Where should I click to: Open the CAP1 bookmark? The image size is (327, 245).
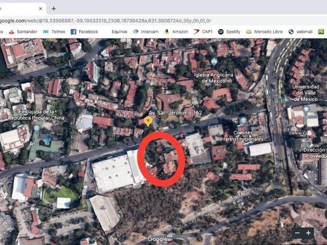point(203,32)
